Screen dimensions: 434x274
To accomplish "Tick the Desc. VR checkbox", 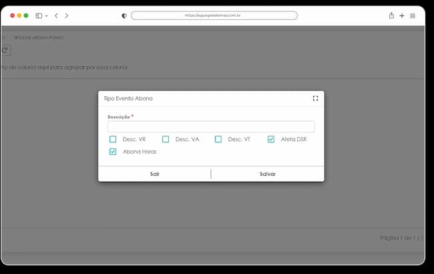I will coord(113,139).
